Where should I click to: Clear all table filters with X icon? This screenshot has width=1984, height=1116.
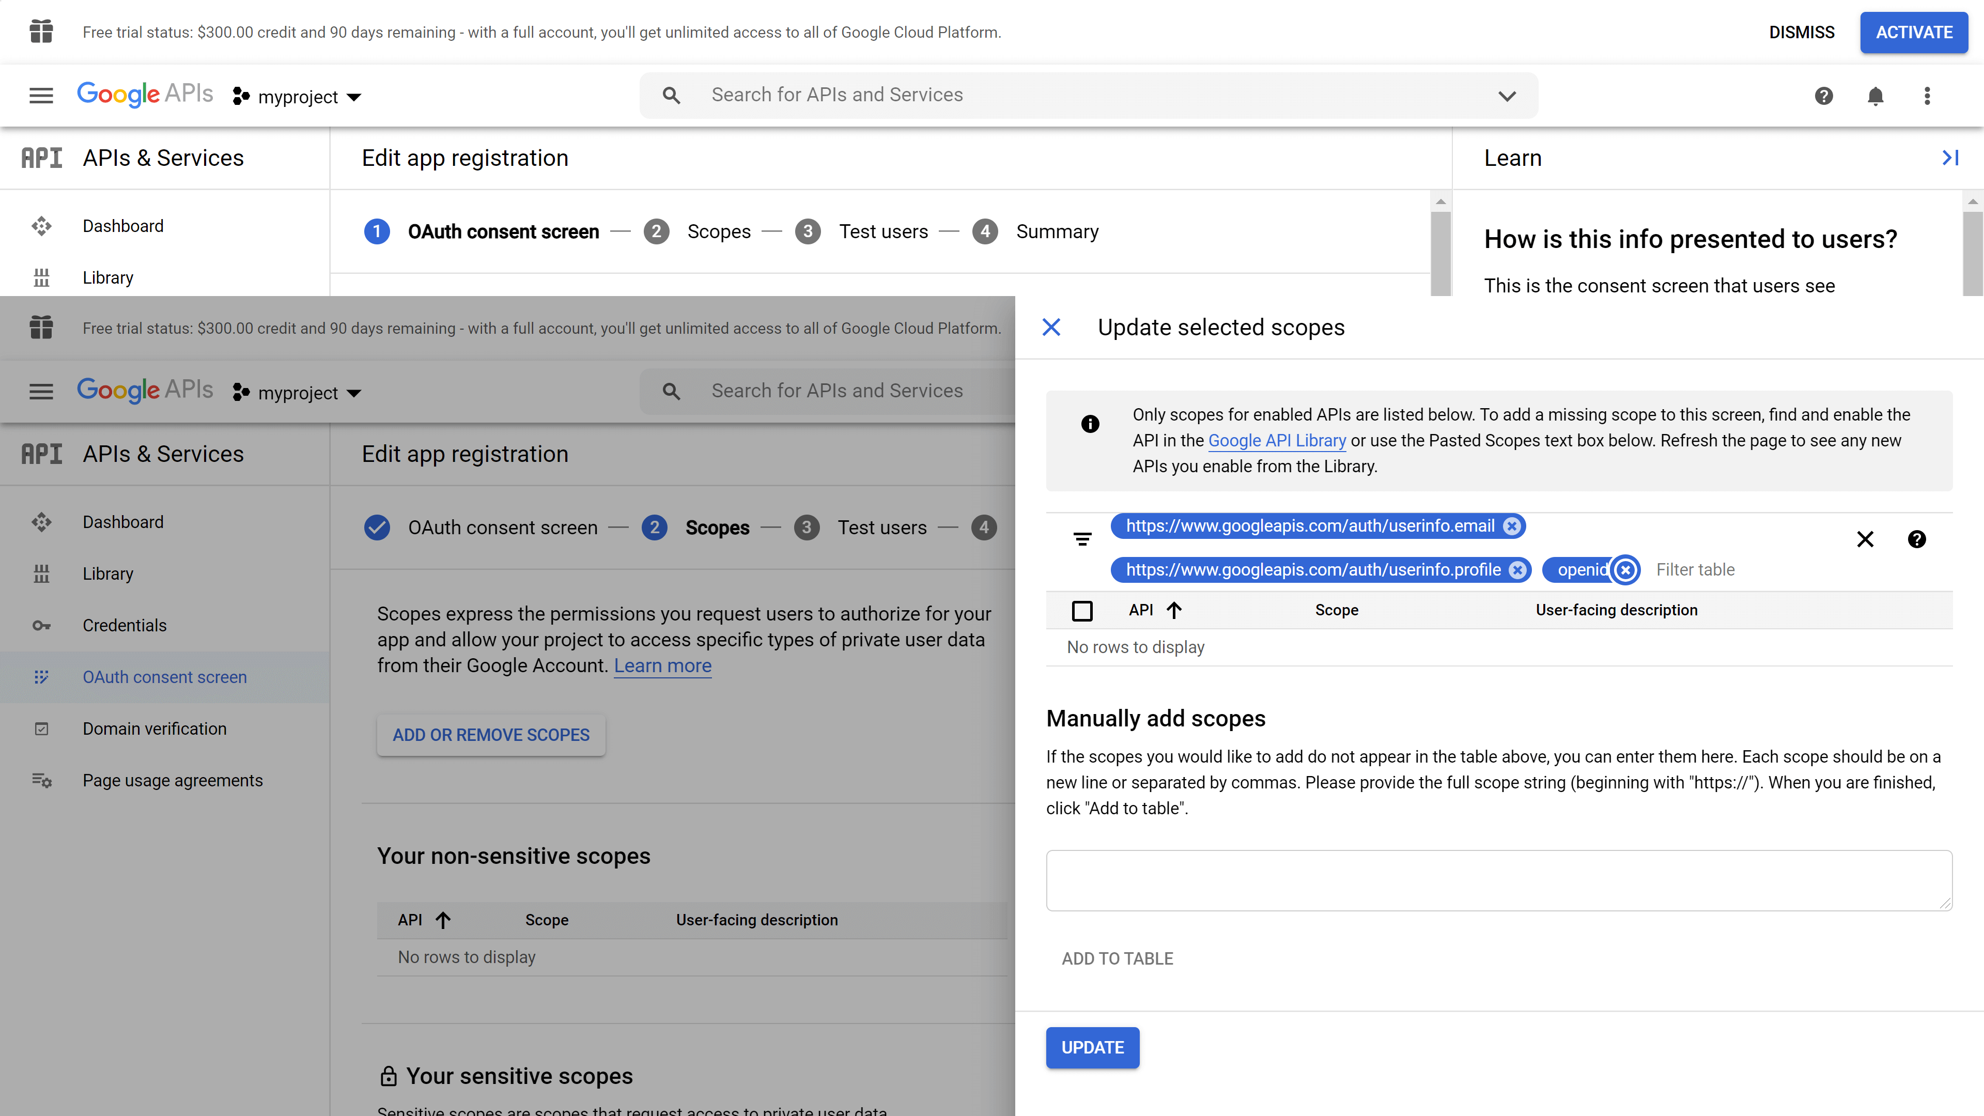pyautogui.click(x=1865, y=539)
